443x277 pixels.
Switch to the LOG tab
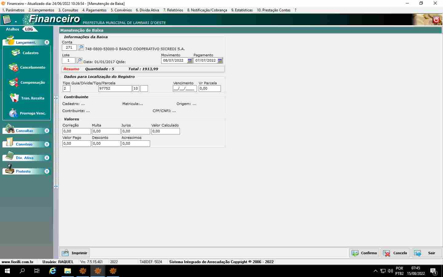[x=29, y=29]
